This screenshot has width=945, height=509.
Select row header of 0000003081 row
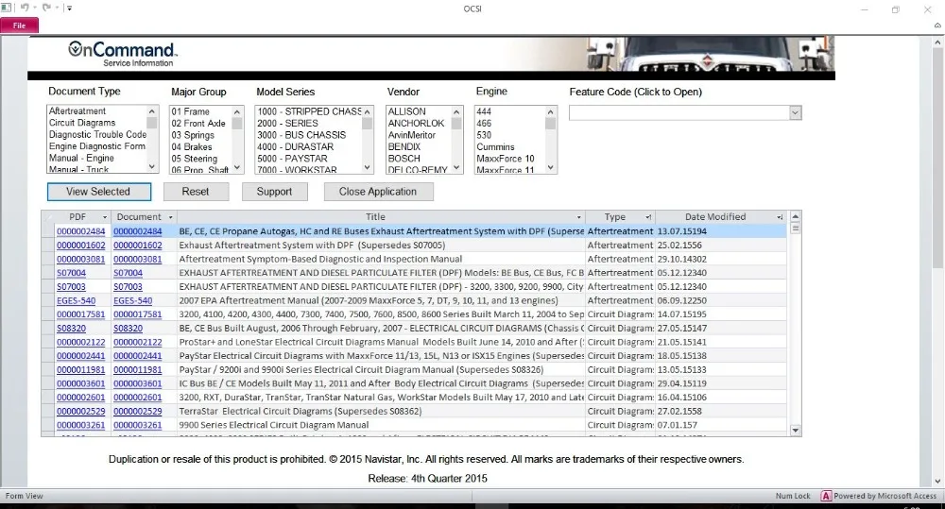click(48, 259)
